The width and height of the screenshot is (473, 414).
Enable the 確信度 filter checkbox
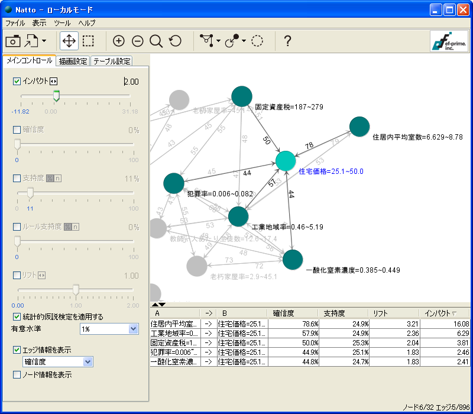click(17, 130)
